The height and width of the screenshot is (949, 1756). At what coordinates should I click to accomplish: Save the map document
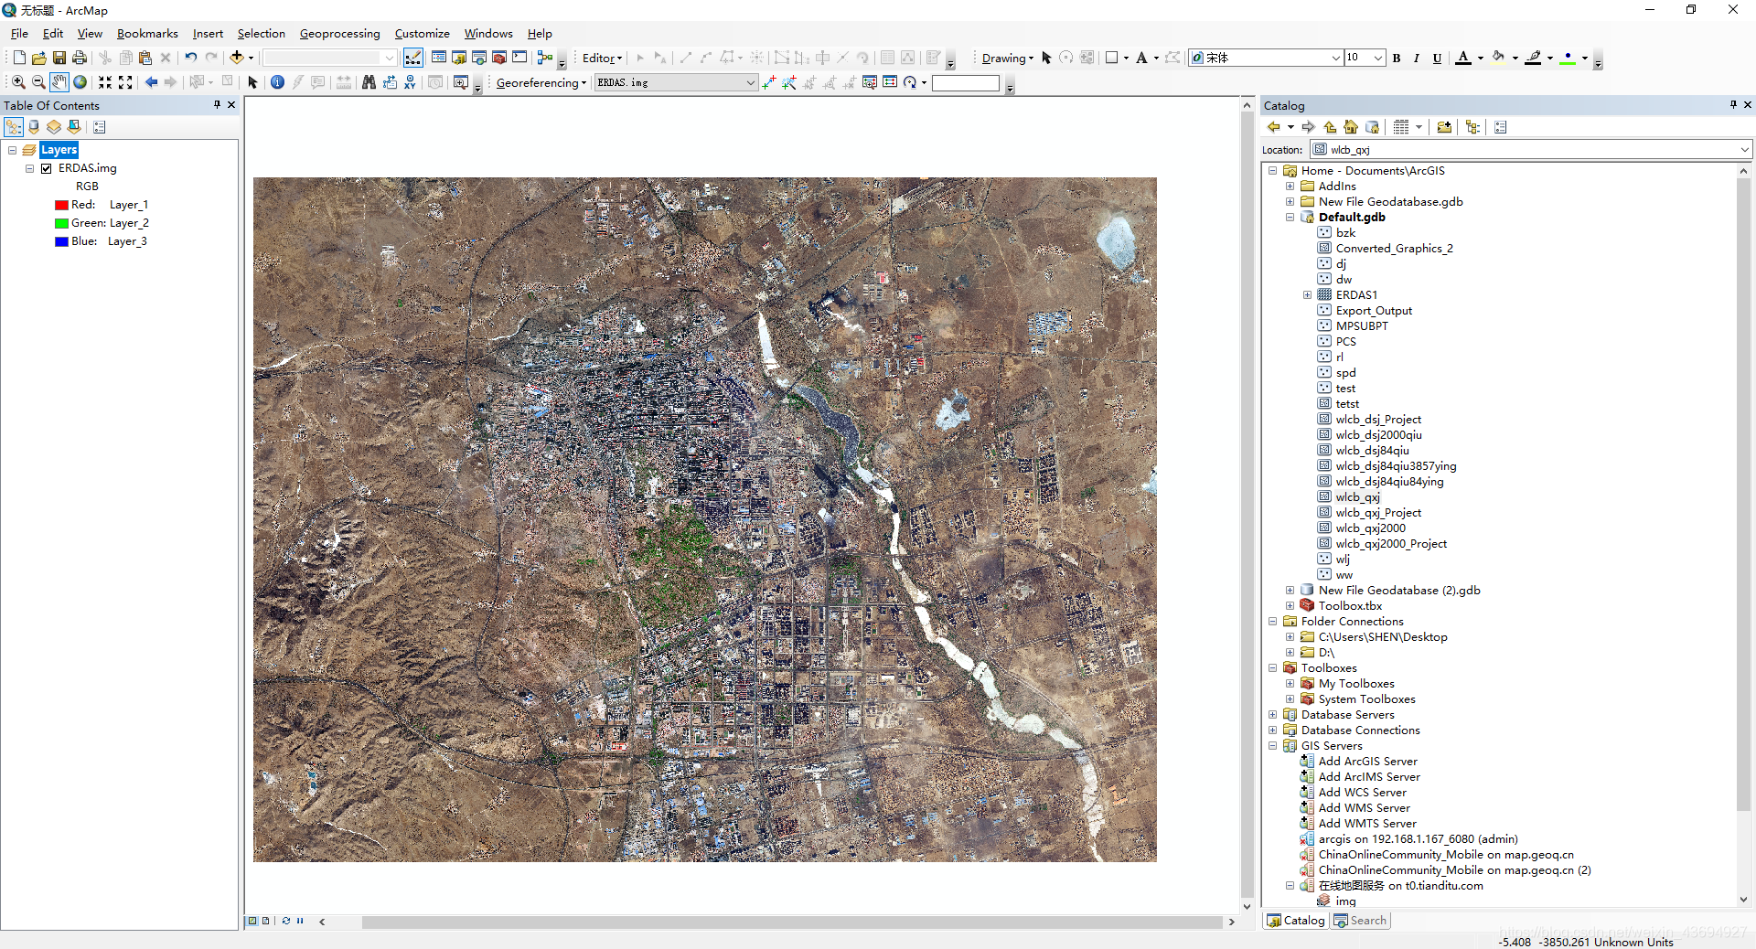[x=59, y=58]
